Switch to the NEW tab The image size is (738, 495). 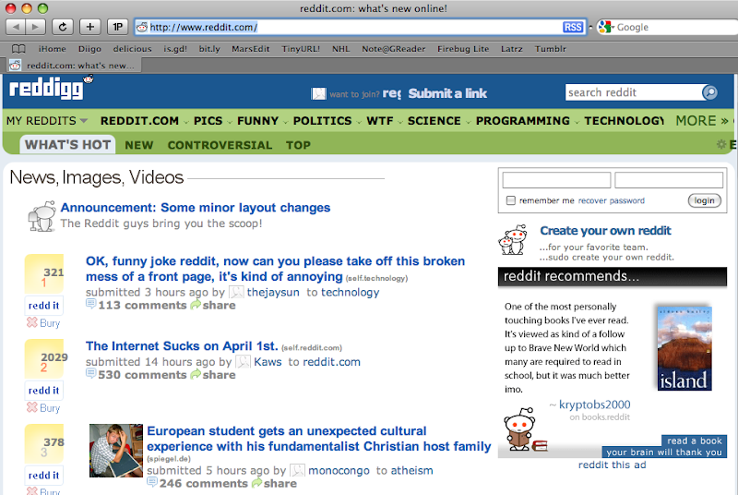[139, 145]
